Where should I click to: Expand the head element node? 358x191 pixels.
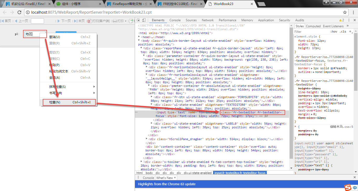[x=139, y=37]
